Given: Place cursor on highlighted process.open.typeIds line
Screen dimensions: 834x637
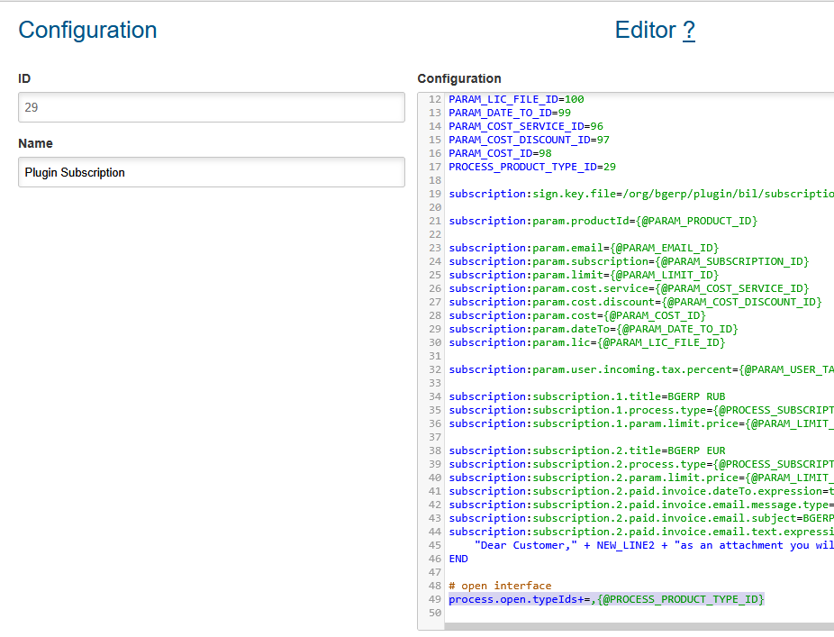Looking at the screenshot, I should click(x=605, y=599).
